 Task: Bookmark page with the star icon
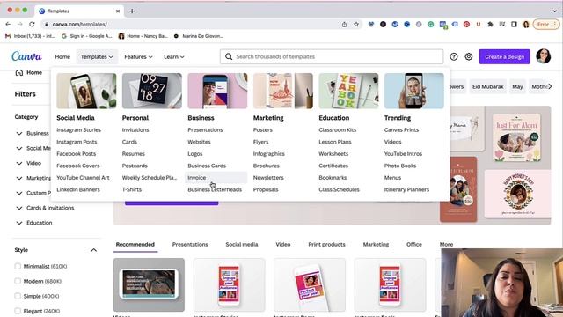[356, 25]
